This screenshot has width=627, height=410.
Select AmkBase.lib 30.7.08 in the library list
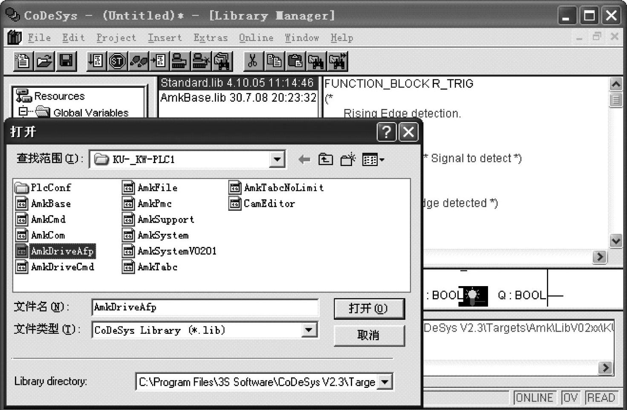[238, 97]
